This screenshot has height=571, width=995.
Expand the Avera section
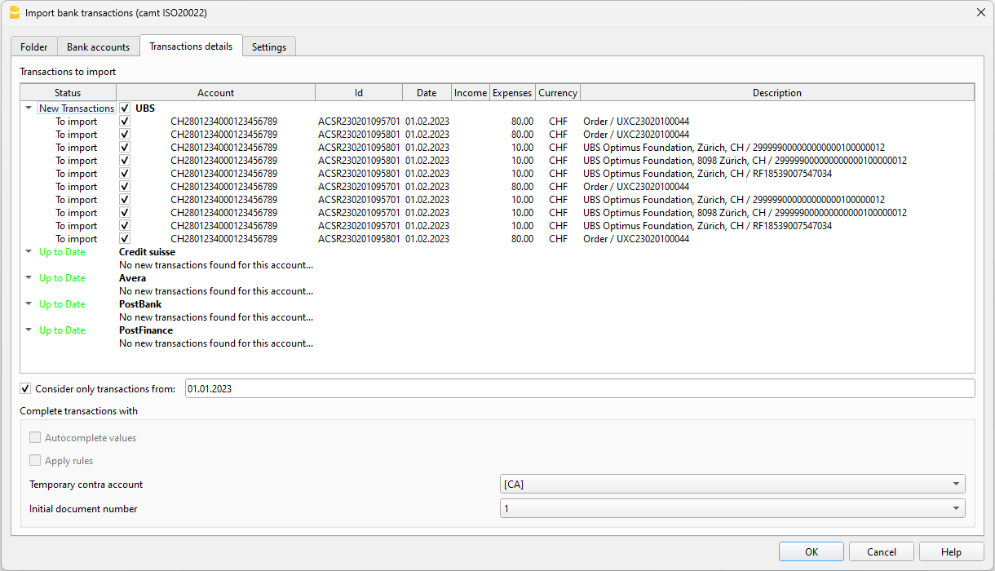click(x=29, y=278)
